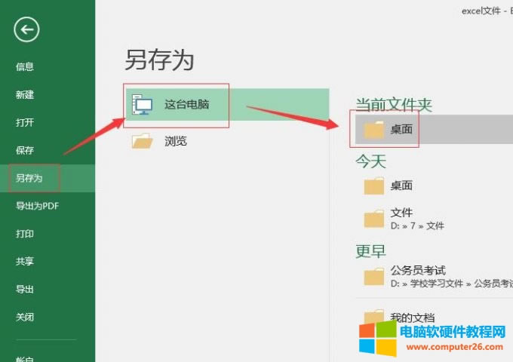Choose 导出为PDF option
Image resolution: width=513 pixels, height=362 pixels.
[37, 206]
